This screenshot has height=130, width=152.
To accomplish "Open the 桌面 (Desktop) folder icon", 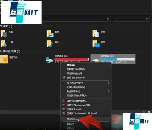I will click(x=96, y=43).
